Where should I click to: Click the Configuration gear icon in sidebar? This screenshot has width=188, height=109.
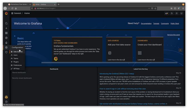(6, 47)
